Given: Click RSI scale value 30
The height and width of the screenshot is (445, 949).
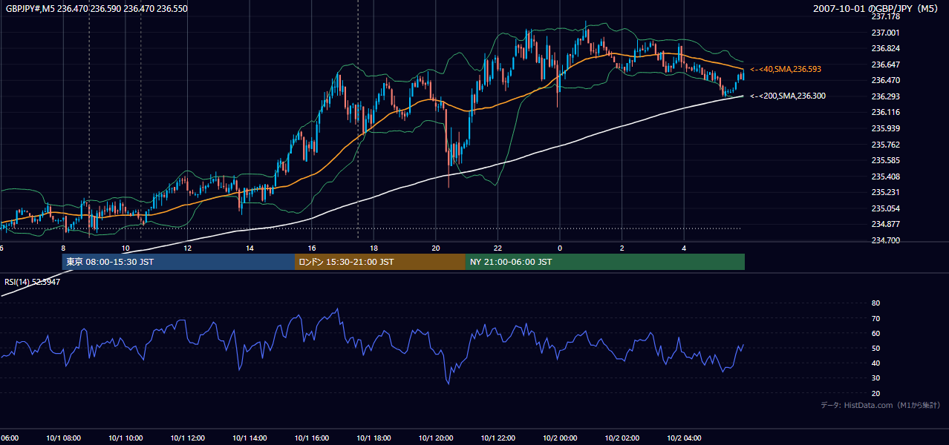Looking at the screenshot, I should click(875, 378).
